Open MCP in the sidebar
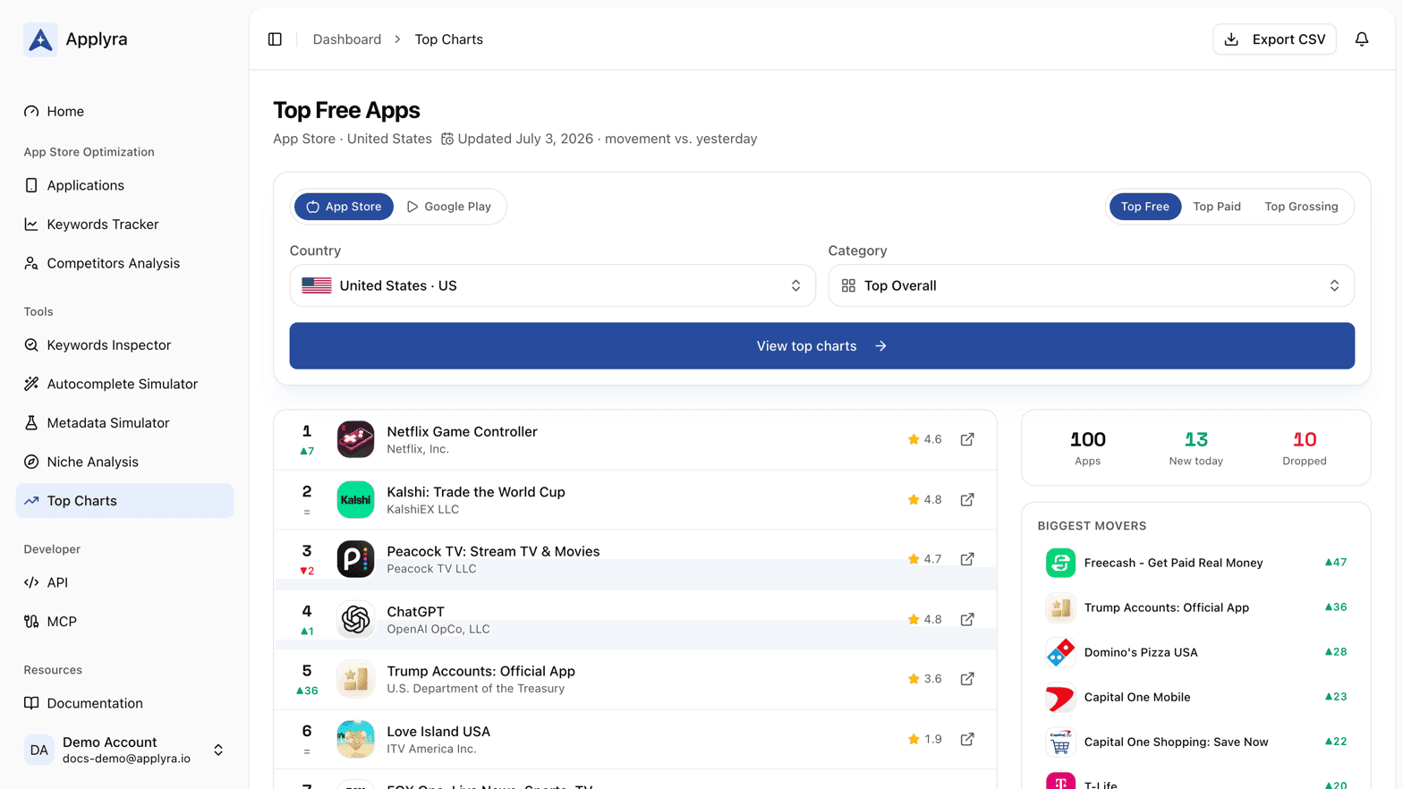 tap(124, 622)
